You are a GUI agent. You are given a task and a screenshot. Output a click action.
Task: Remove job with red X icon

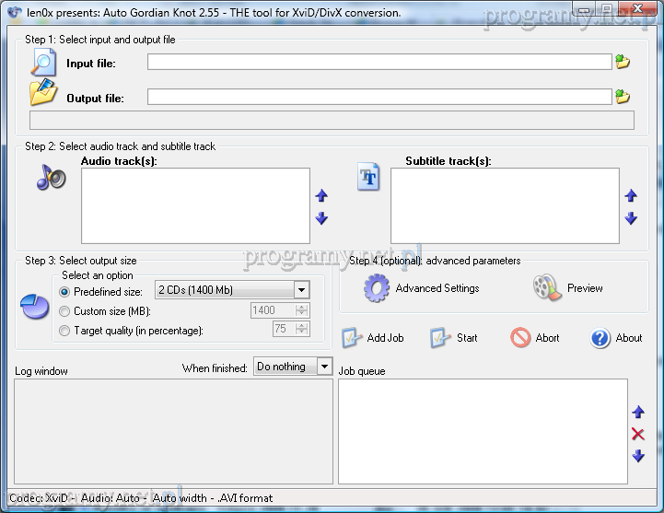(637, 434)
